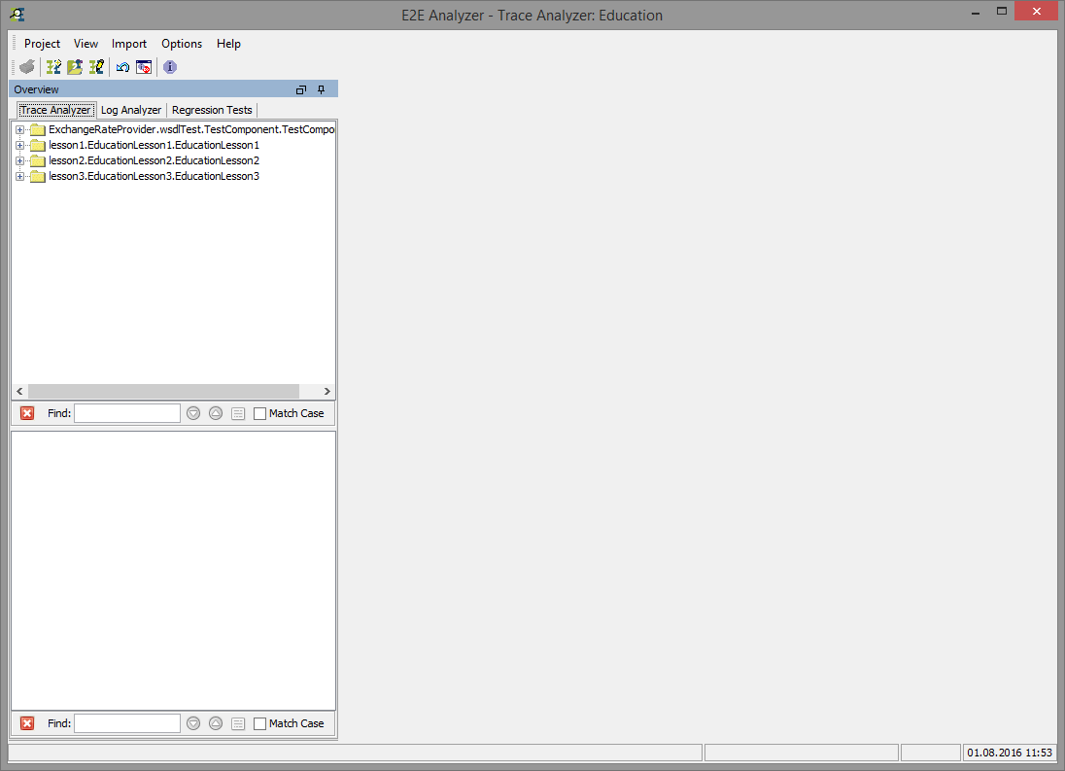The width and height of the screenshot is (1065, 771).
Task: Open the error dialog toolbar icon
Action: tap(144, 67)
